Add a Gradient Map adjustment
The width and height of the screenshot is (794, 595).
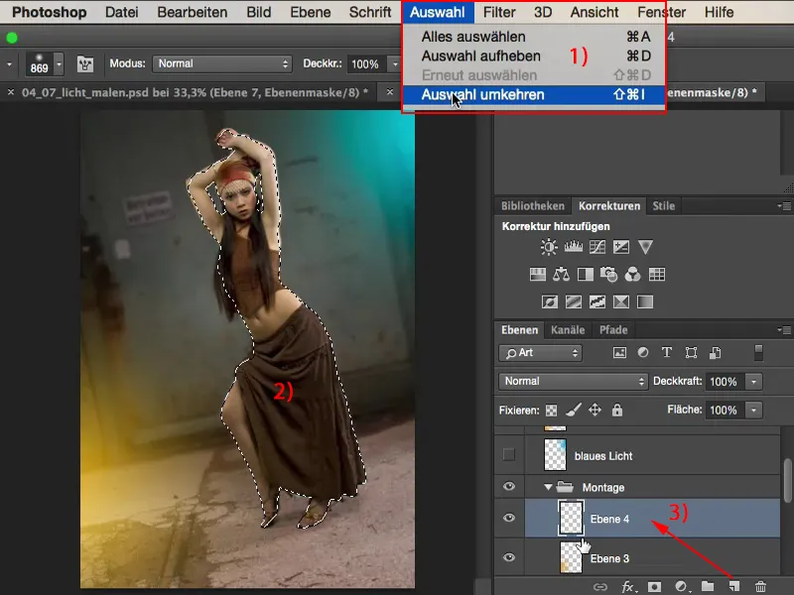tap(645, 302)
